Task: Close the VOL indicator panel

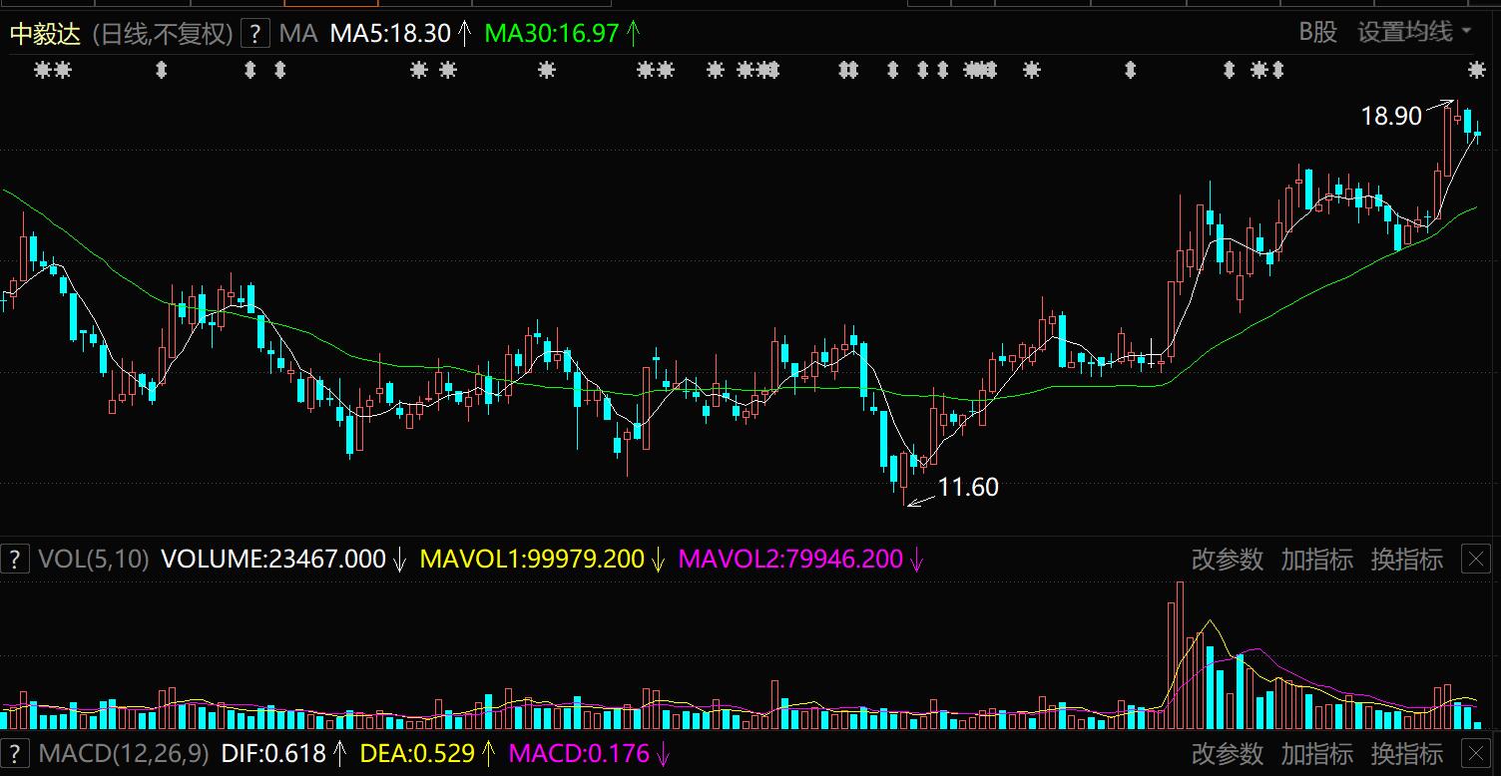Action: pos(1476,559)
